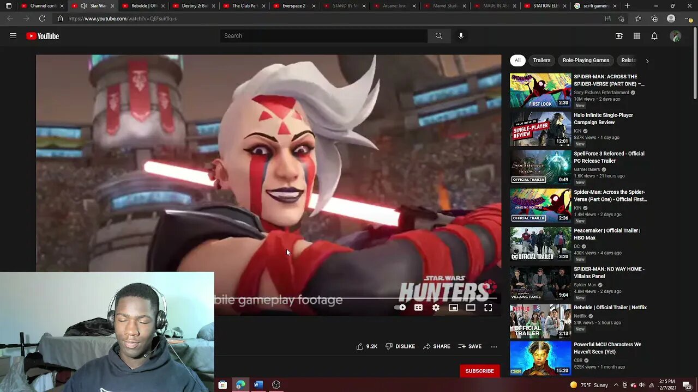Screen dimensions: 698x392
Task: Click the red SUBSCRIBE button
Action: click(x=479, y=371)
